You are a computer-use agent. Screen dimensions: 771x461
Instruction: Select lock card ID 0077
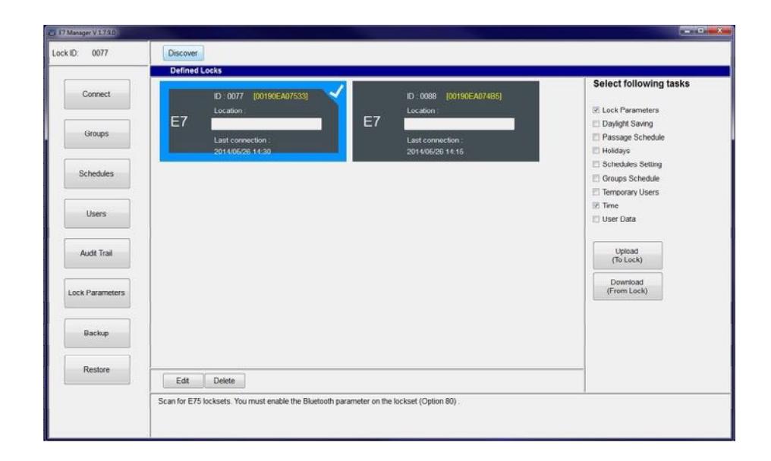point(253,121)
